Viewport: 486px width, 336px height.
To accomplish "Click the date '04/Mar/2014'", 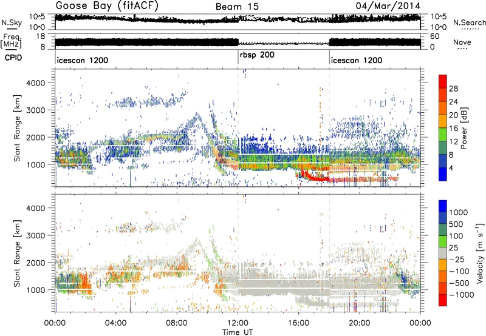I will [x=388, y=6].
